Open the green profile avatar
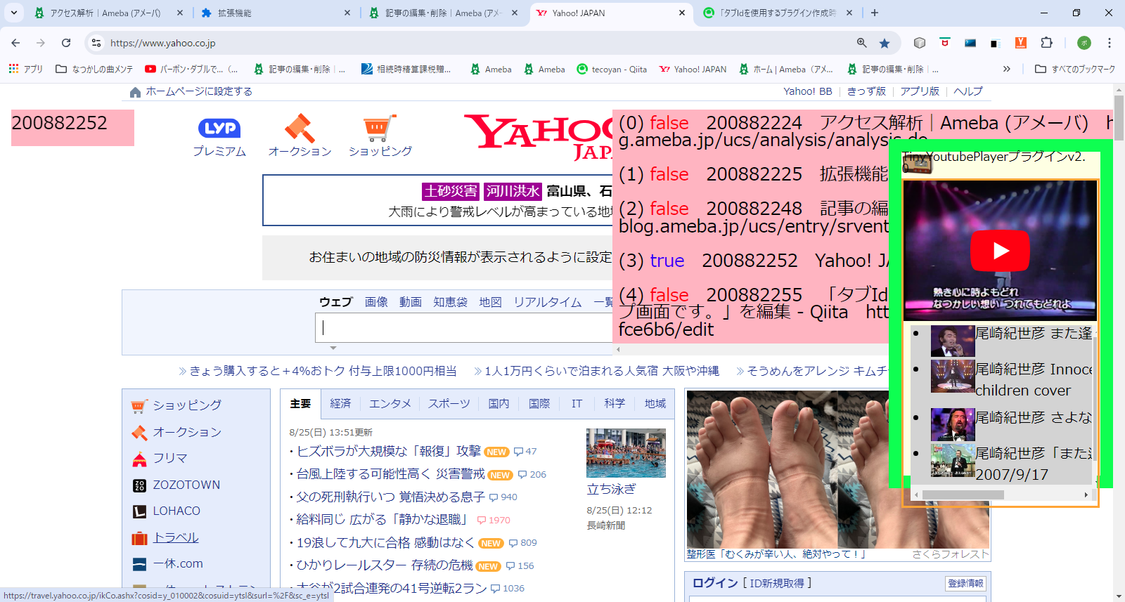The width and height of the screenshot is (1125, 602). 1084,43
